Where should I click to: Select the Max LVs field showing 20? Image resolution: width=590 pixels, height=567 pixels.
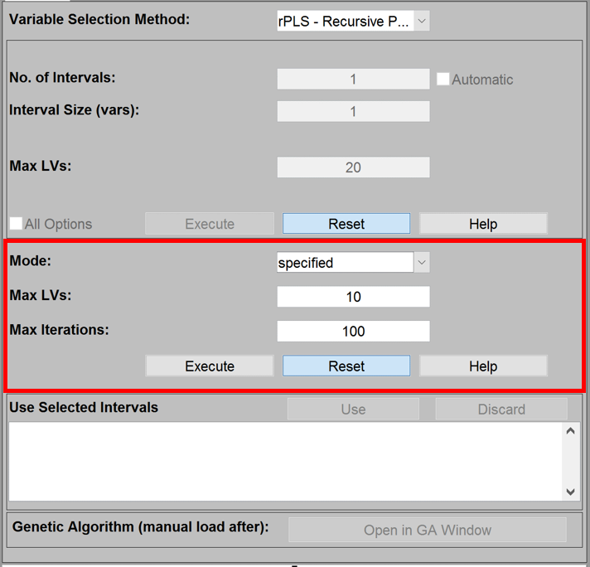click(353, 167)
